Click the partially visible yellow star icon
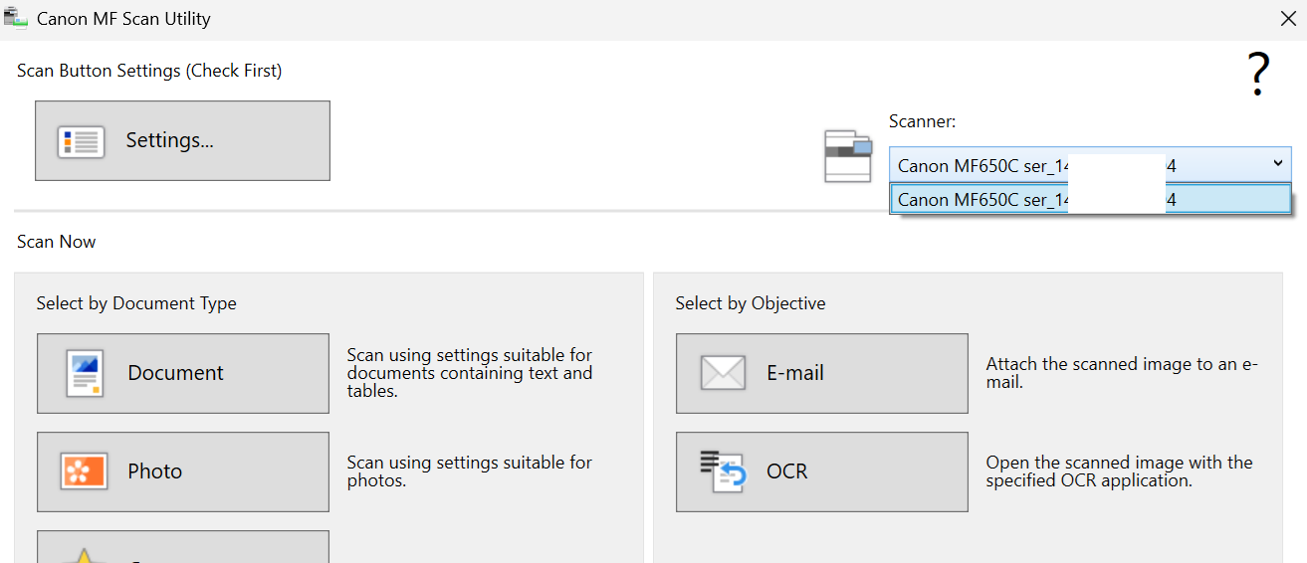1307x563 pixels. pos(84,554)
